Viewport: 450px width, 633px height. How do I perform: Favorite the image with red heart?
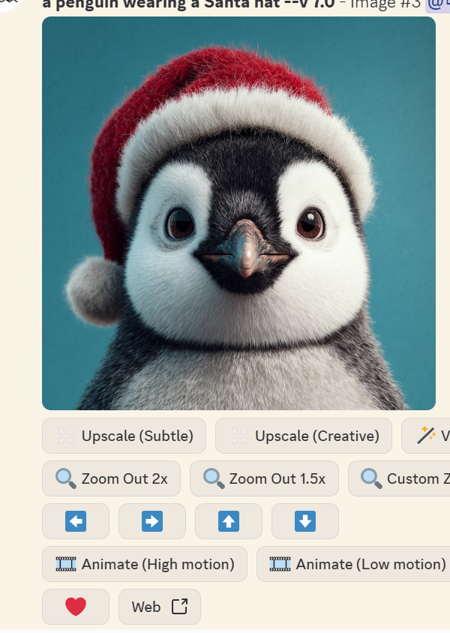point(76,607)
